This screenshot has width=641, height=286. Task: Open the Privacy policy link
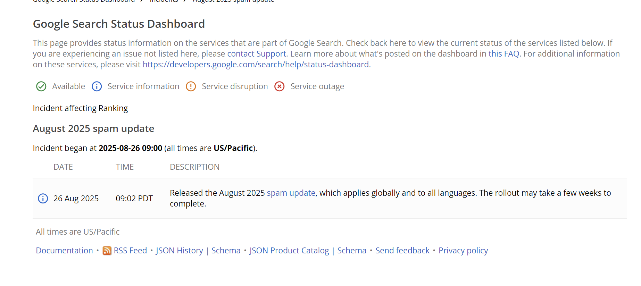(463, 251)
